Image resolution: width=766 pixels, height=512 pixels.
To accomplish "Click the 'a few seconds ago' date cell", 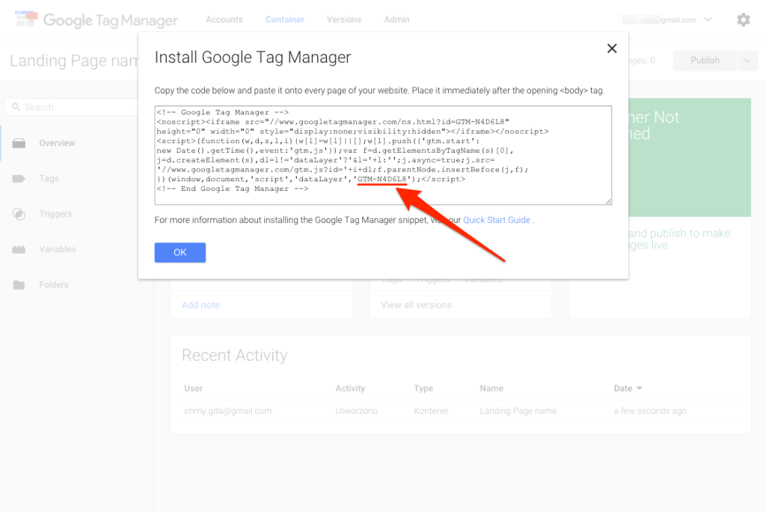I will pyautogui.click(x=650, y=411).
